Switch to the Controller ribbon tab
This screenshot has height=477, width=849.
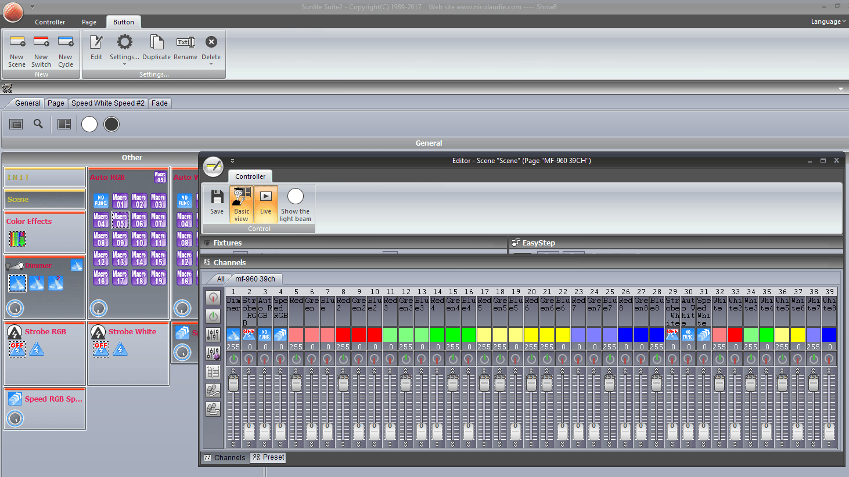point(50,22)
